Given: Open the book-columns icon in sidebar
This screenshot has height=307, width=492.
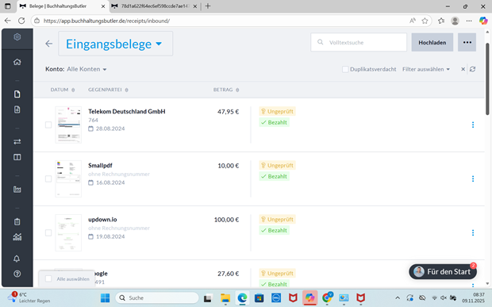Looking at the screenshot, I should pos(17,157).
